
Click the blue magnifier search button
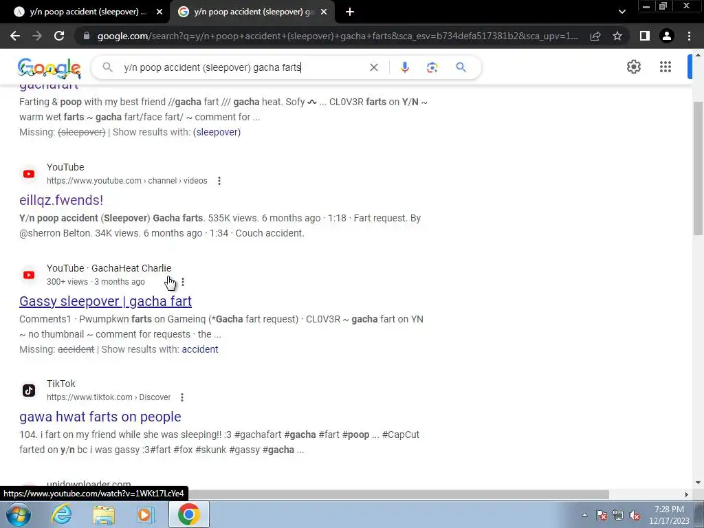pos(461,67)
